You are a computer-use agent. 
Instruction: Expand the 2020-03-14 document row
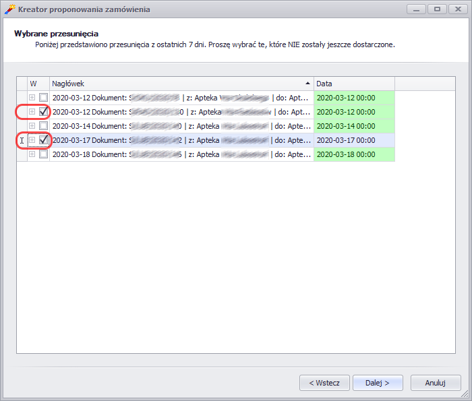coord(32,126)
